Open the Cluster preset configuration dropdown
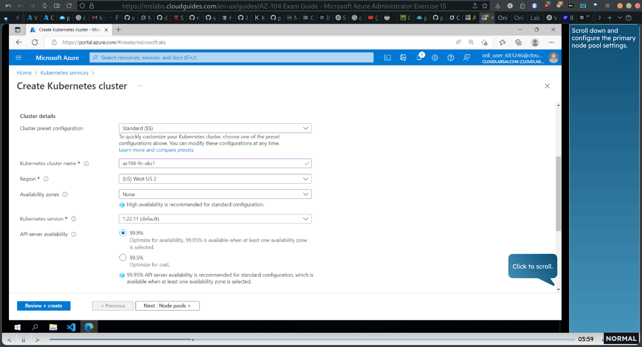This screenshot has width=642, height=347. click(215, 128)
